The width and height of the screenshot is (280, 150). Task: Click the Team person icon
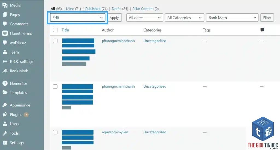5,52
